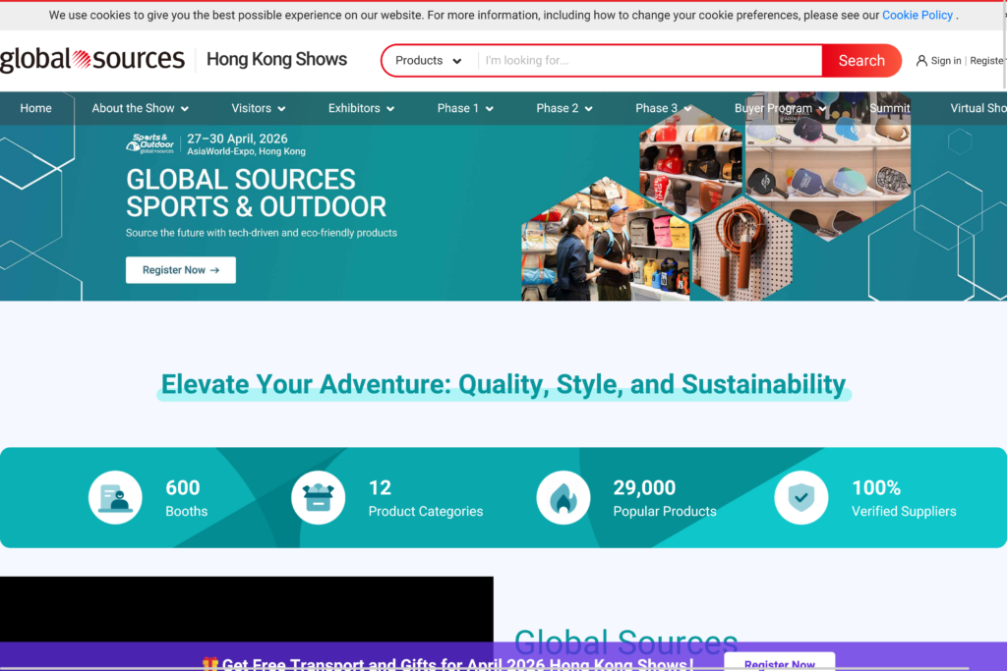Click the Global Sources logo
This screenshot has width=1007, height=671.
[x=93, y=59]
